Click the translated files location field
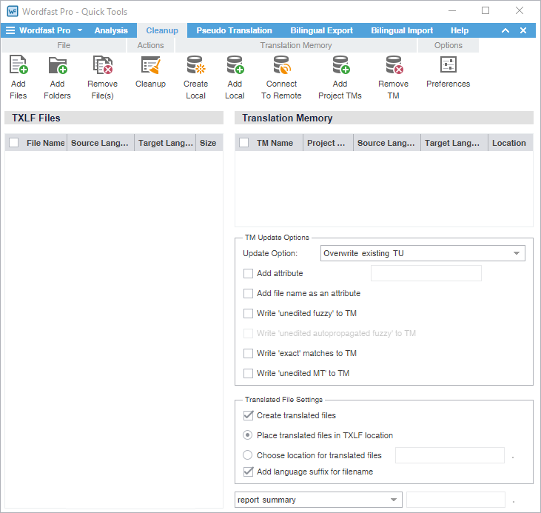 point(450,455)
